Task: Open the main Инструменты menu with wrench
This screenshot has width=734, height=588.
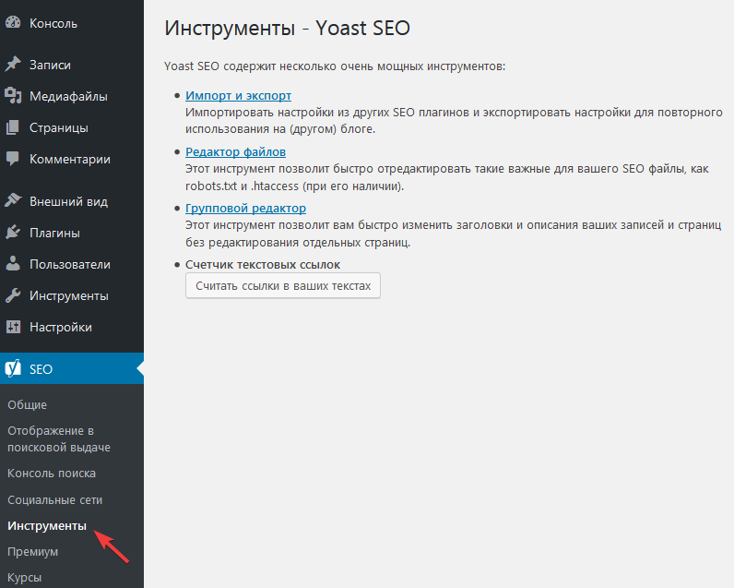Action: tap(72, 295)
